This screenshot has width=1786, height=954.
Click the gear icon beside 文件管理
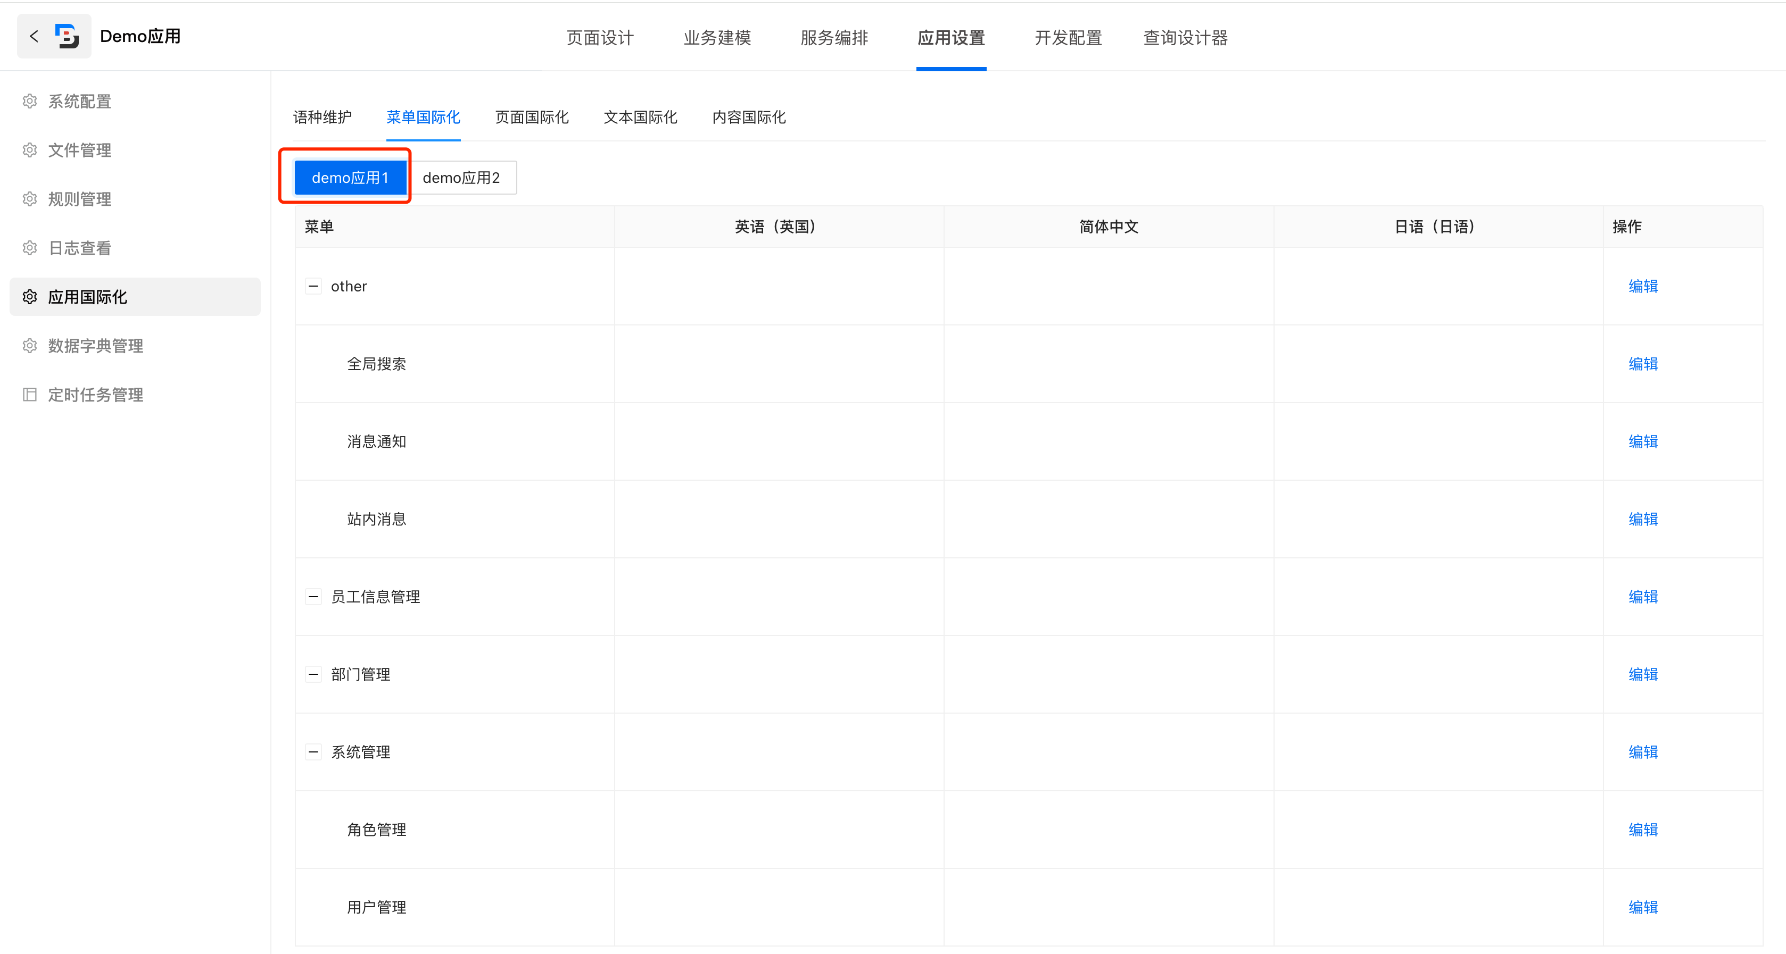pyautogui.click(x=30, y=150)
